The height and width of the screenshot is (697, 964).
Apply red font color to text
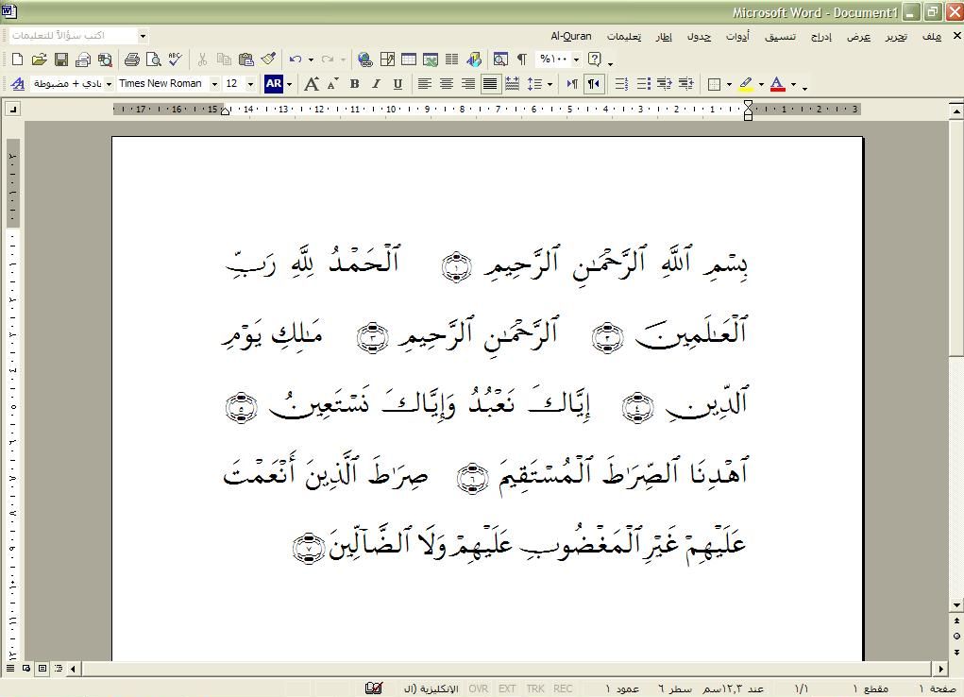point(778,84)
